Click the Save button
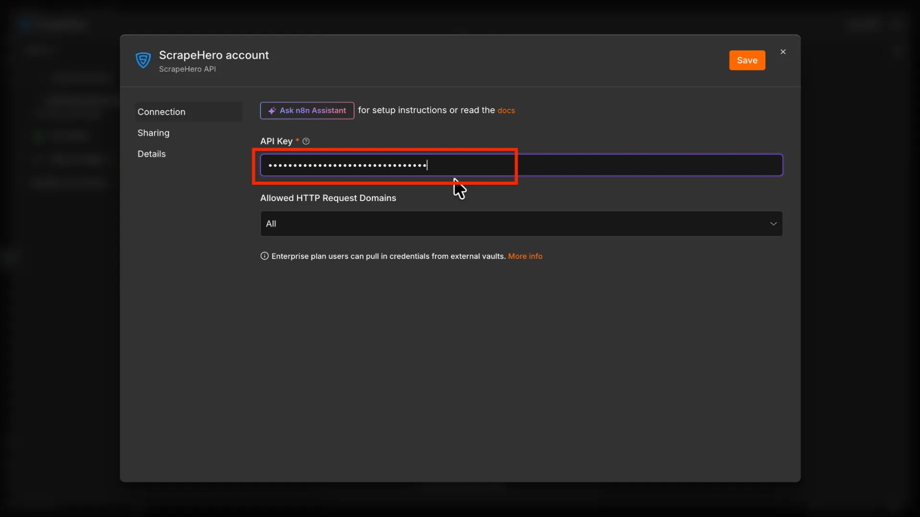This screenshot has width=920, height=517. click(x=747, y=60)
